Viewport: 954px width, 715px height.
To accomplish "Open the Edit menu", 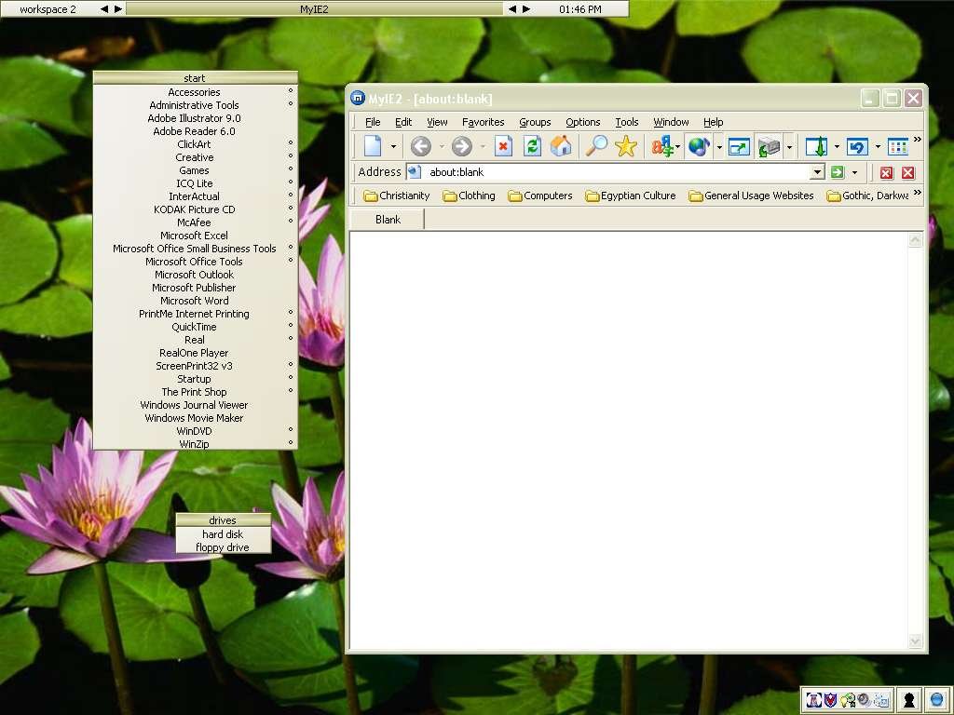I will (403, 122).
